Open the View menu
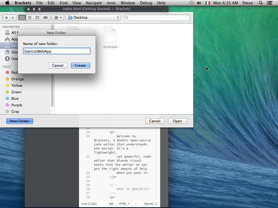 click(77, 3)
